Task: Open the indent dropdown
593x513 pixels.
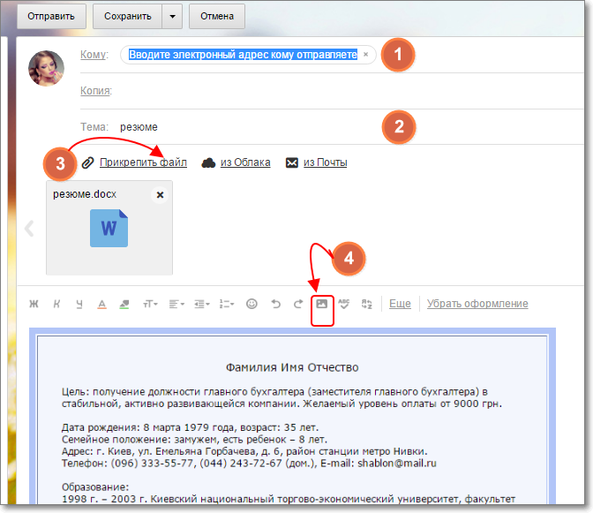Action: [x=202, y=304]
